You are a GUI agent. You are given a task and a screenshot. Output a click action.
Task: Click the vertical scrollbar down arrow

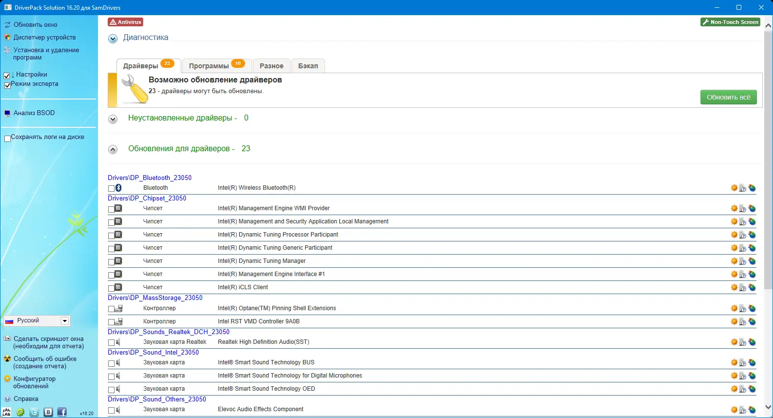click(769, 407)
